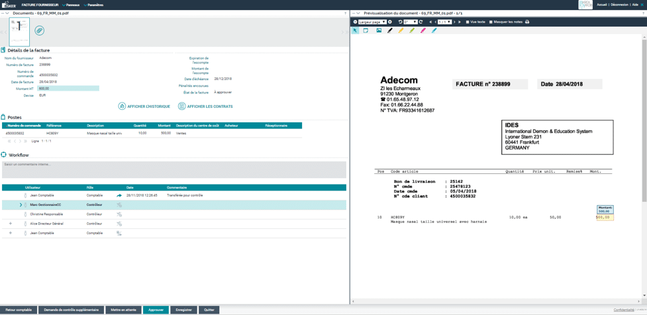Viewport: 647px width, 315px height.
Task: Click the Enregistrer button
Action: pyautogui.click(x=183, y=310)
